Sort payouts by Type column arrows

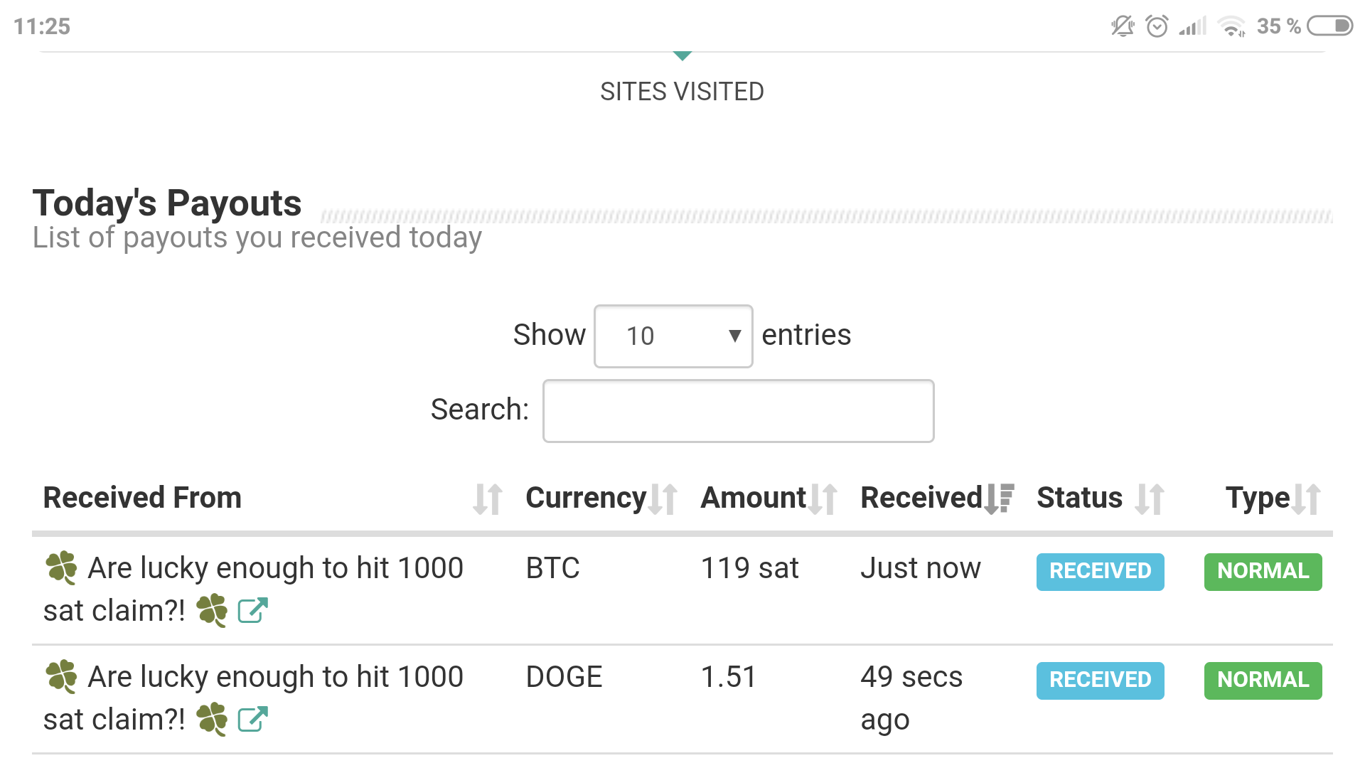click(1307, 498)
